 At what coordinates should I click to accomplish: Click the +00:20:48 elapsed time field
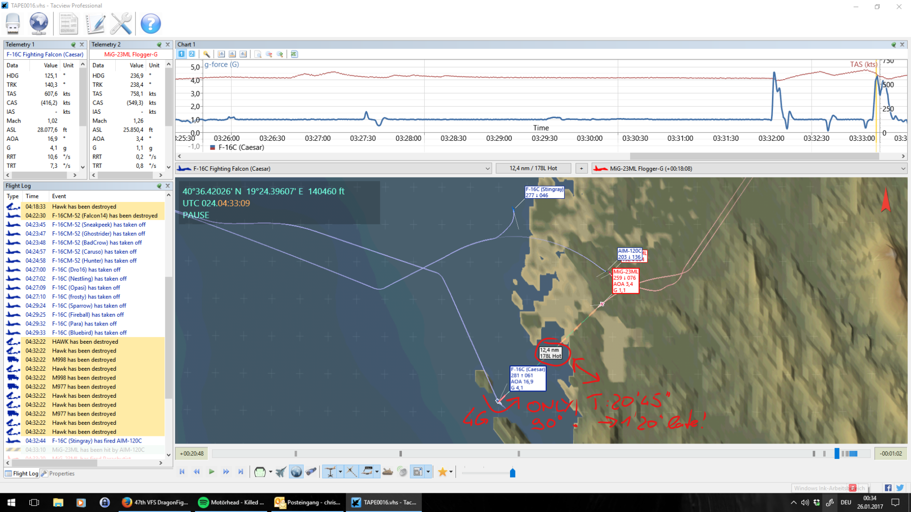pos(192,453)
